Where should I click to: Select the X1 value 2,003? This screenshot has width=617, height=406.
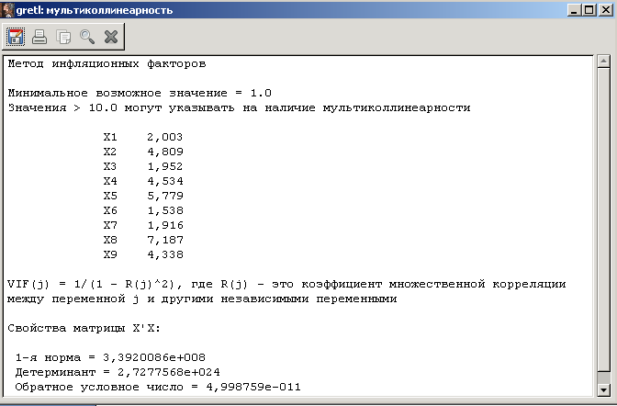tap(165, 137)
